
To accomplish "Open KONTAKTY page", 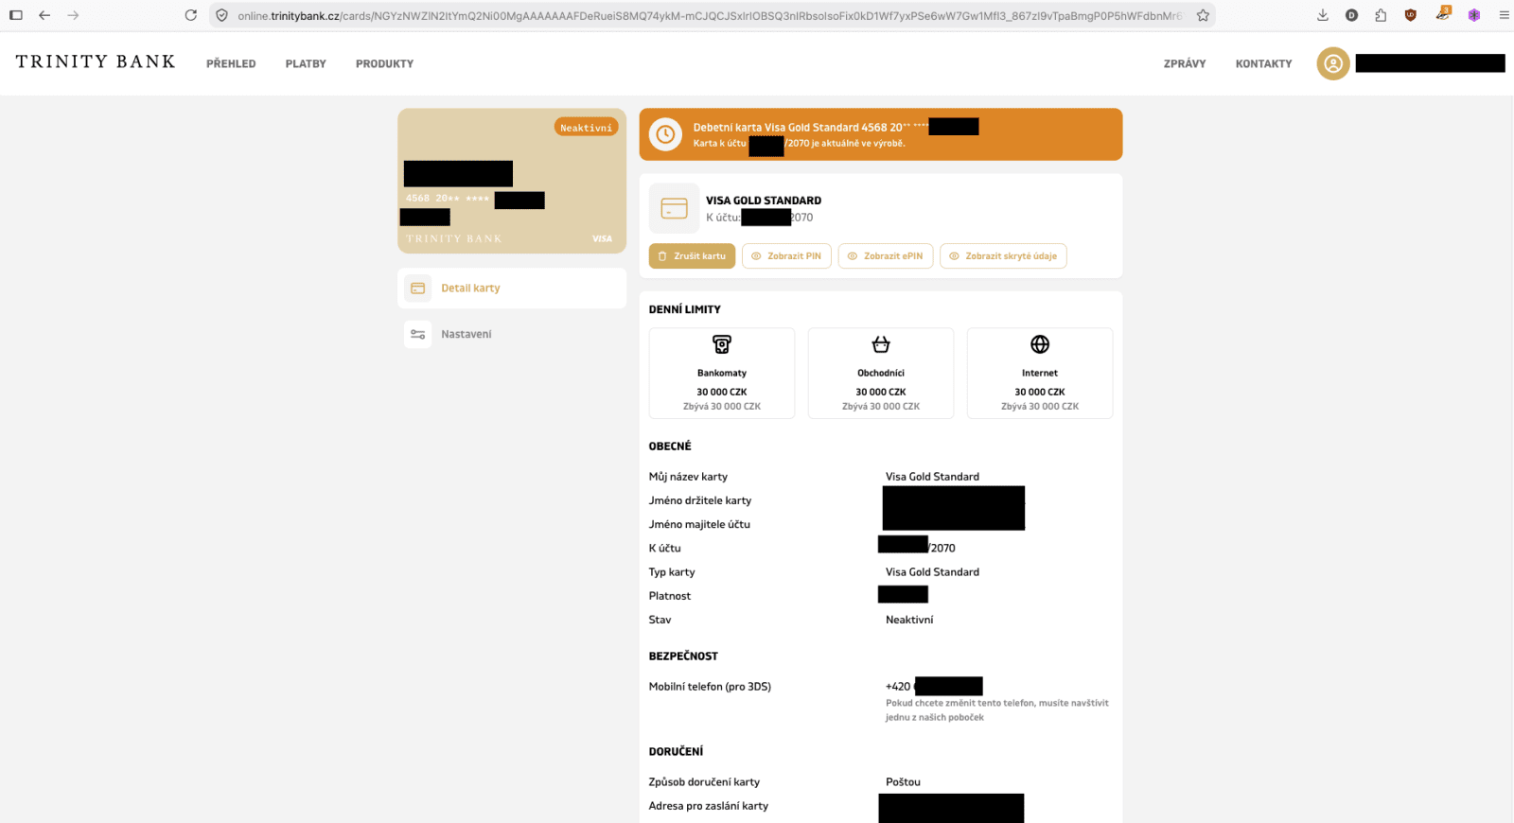I will click(x=1263, y=63).
